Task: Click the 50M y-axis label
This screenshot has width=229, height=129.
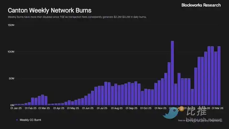Action: pyautogui.click(x=11, y=78)
